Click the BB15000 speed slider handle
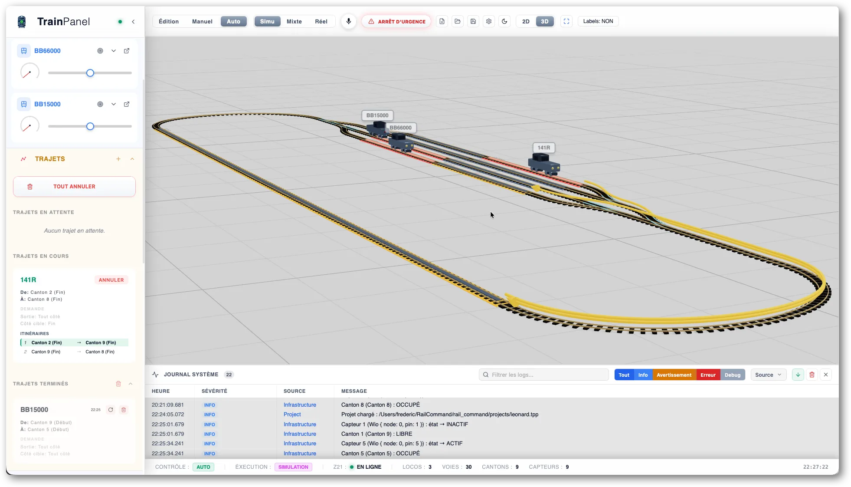The width and height of the screenshot is (851, 487). pos(90,126)
